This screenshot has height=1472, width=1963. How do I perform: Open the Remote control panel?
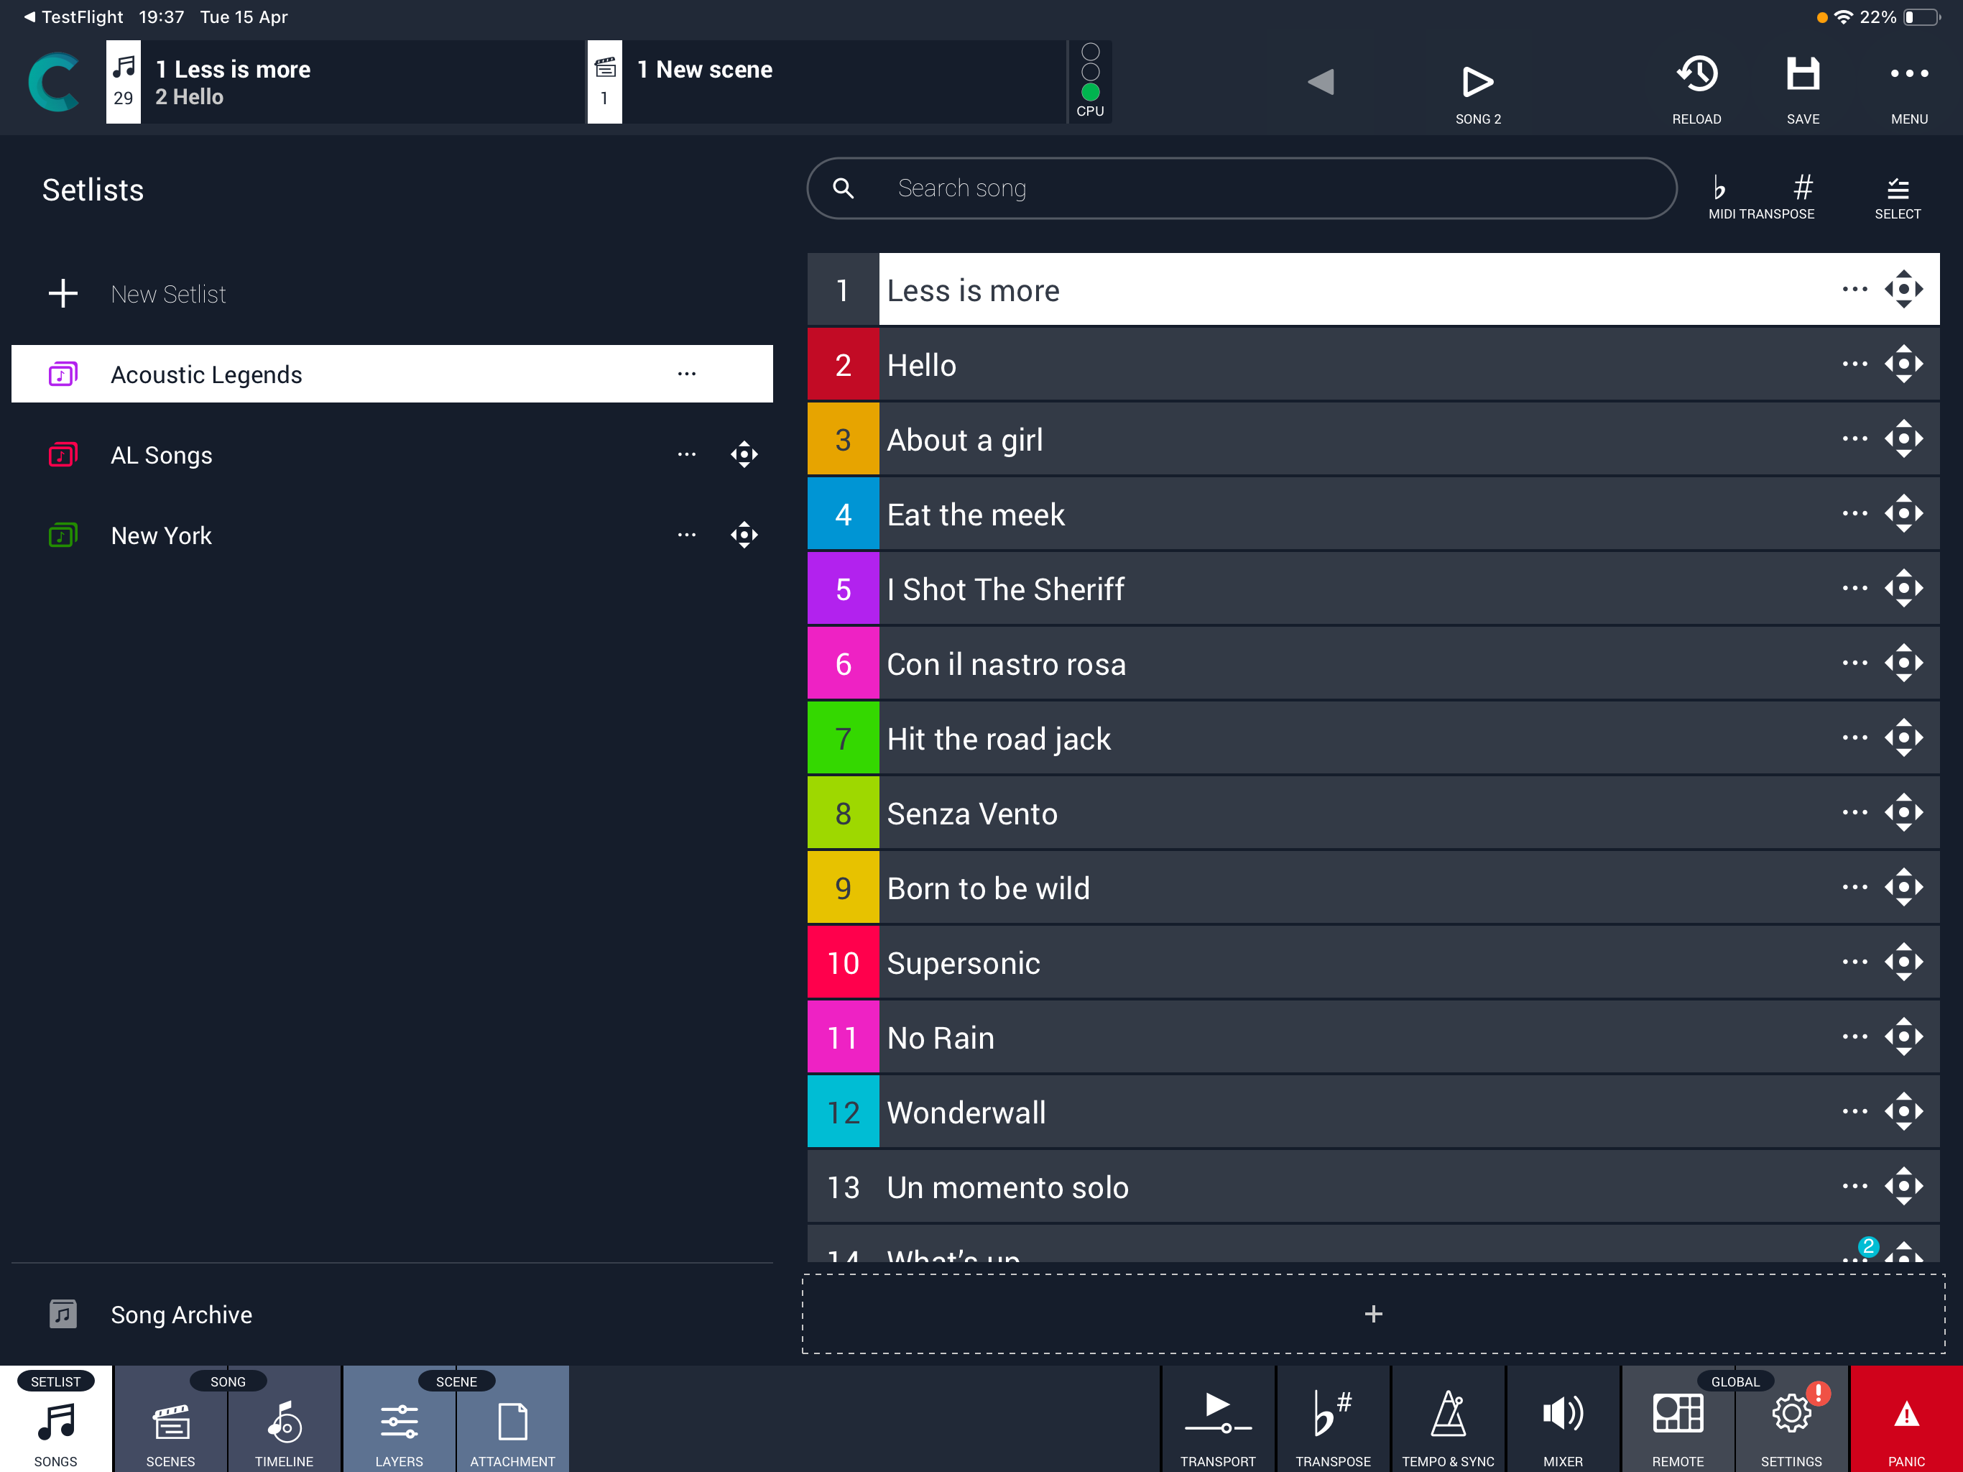(x=1677, y=1419)
